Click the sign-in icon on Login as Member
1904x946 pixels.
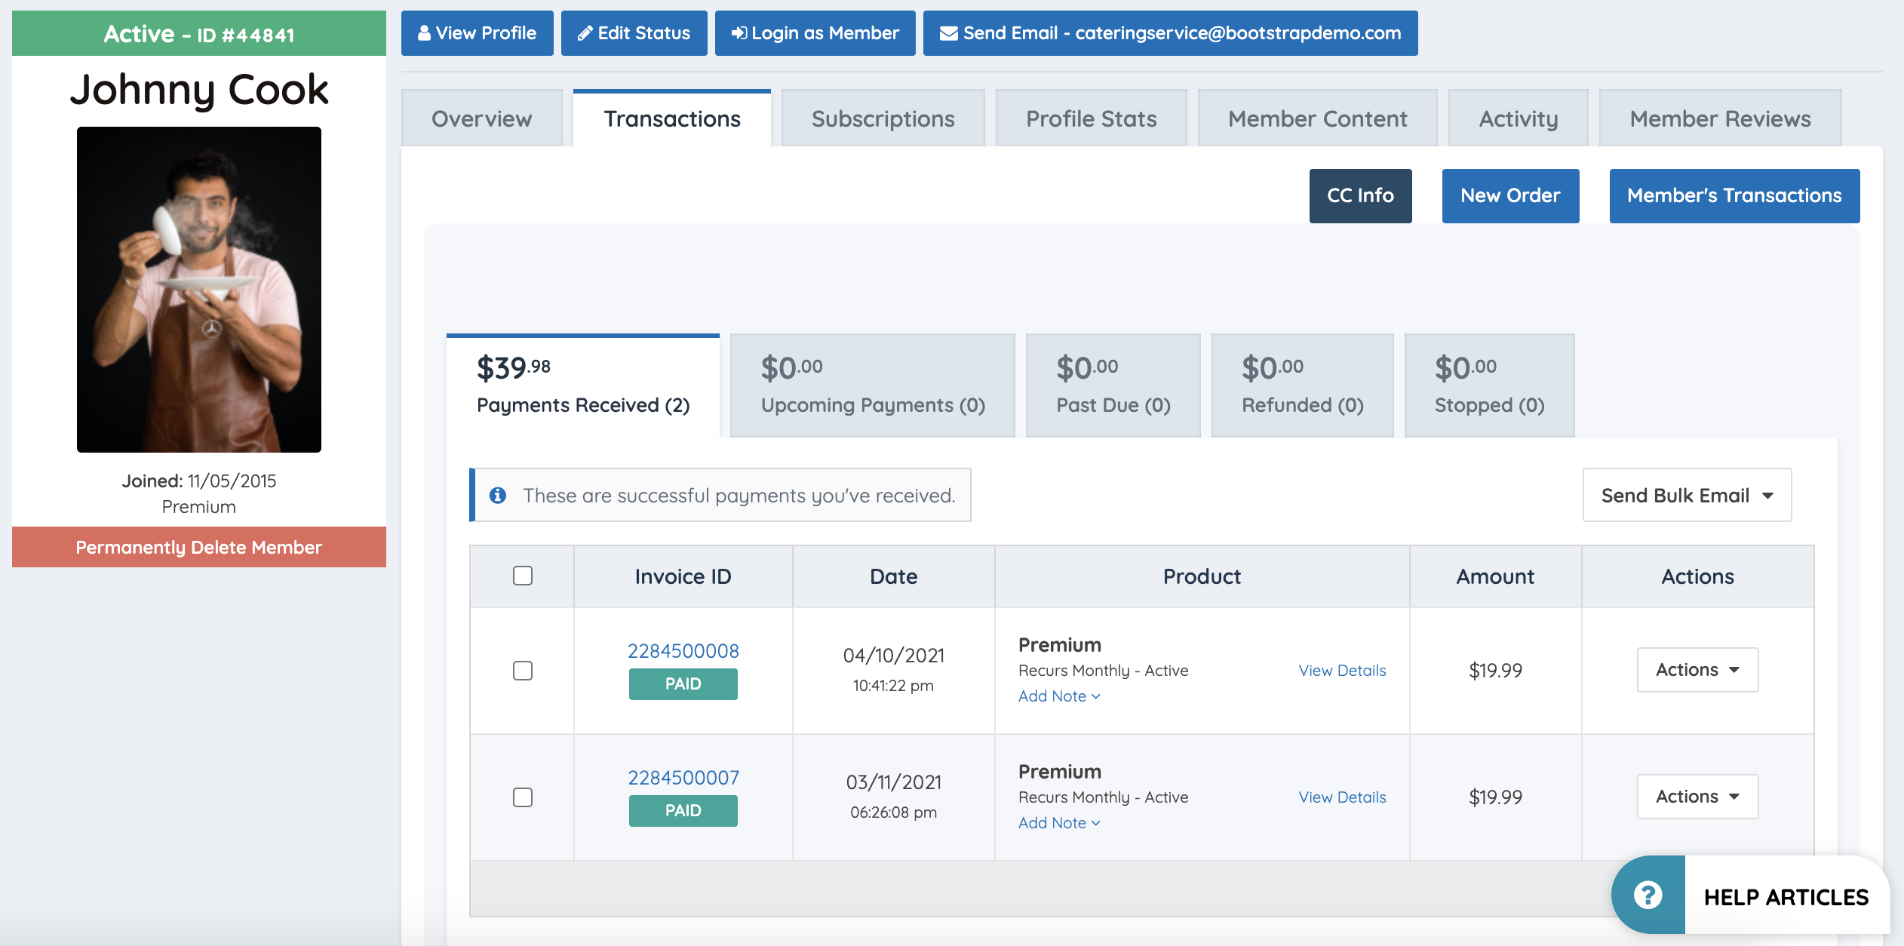(x=739, y=33)
